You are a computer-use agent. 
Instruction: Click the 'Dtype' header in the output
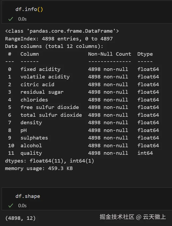[145, 54]
